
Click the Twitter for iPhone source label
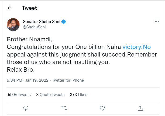click(x=68, y=80)
